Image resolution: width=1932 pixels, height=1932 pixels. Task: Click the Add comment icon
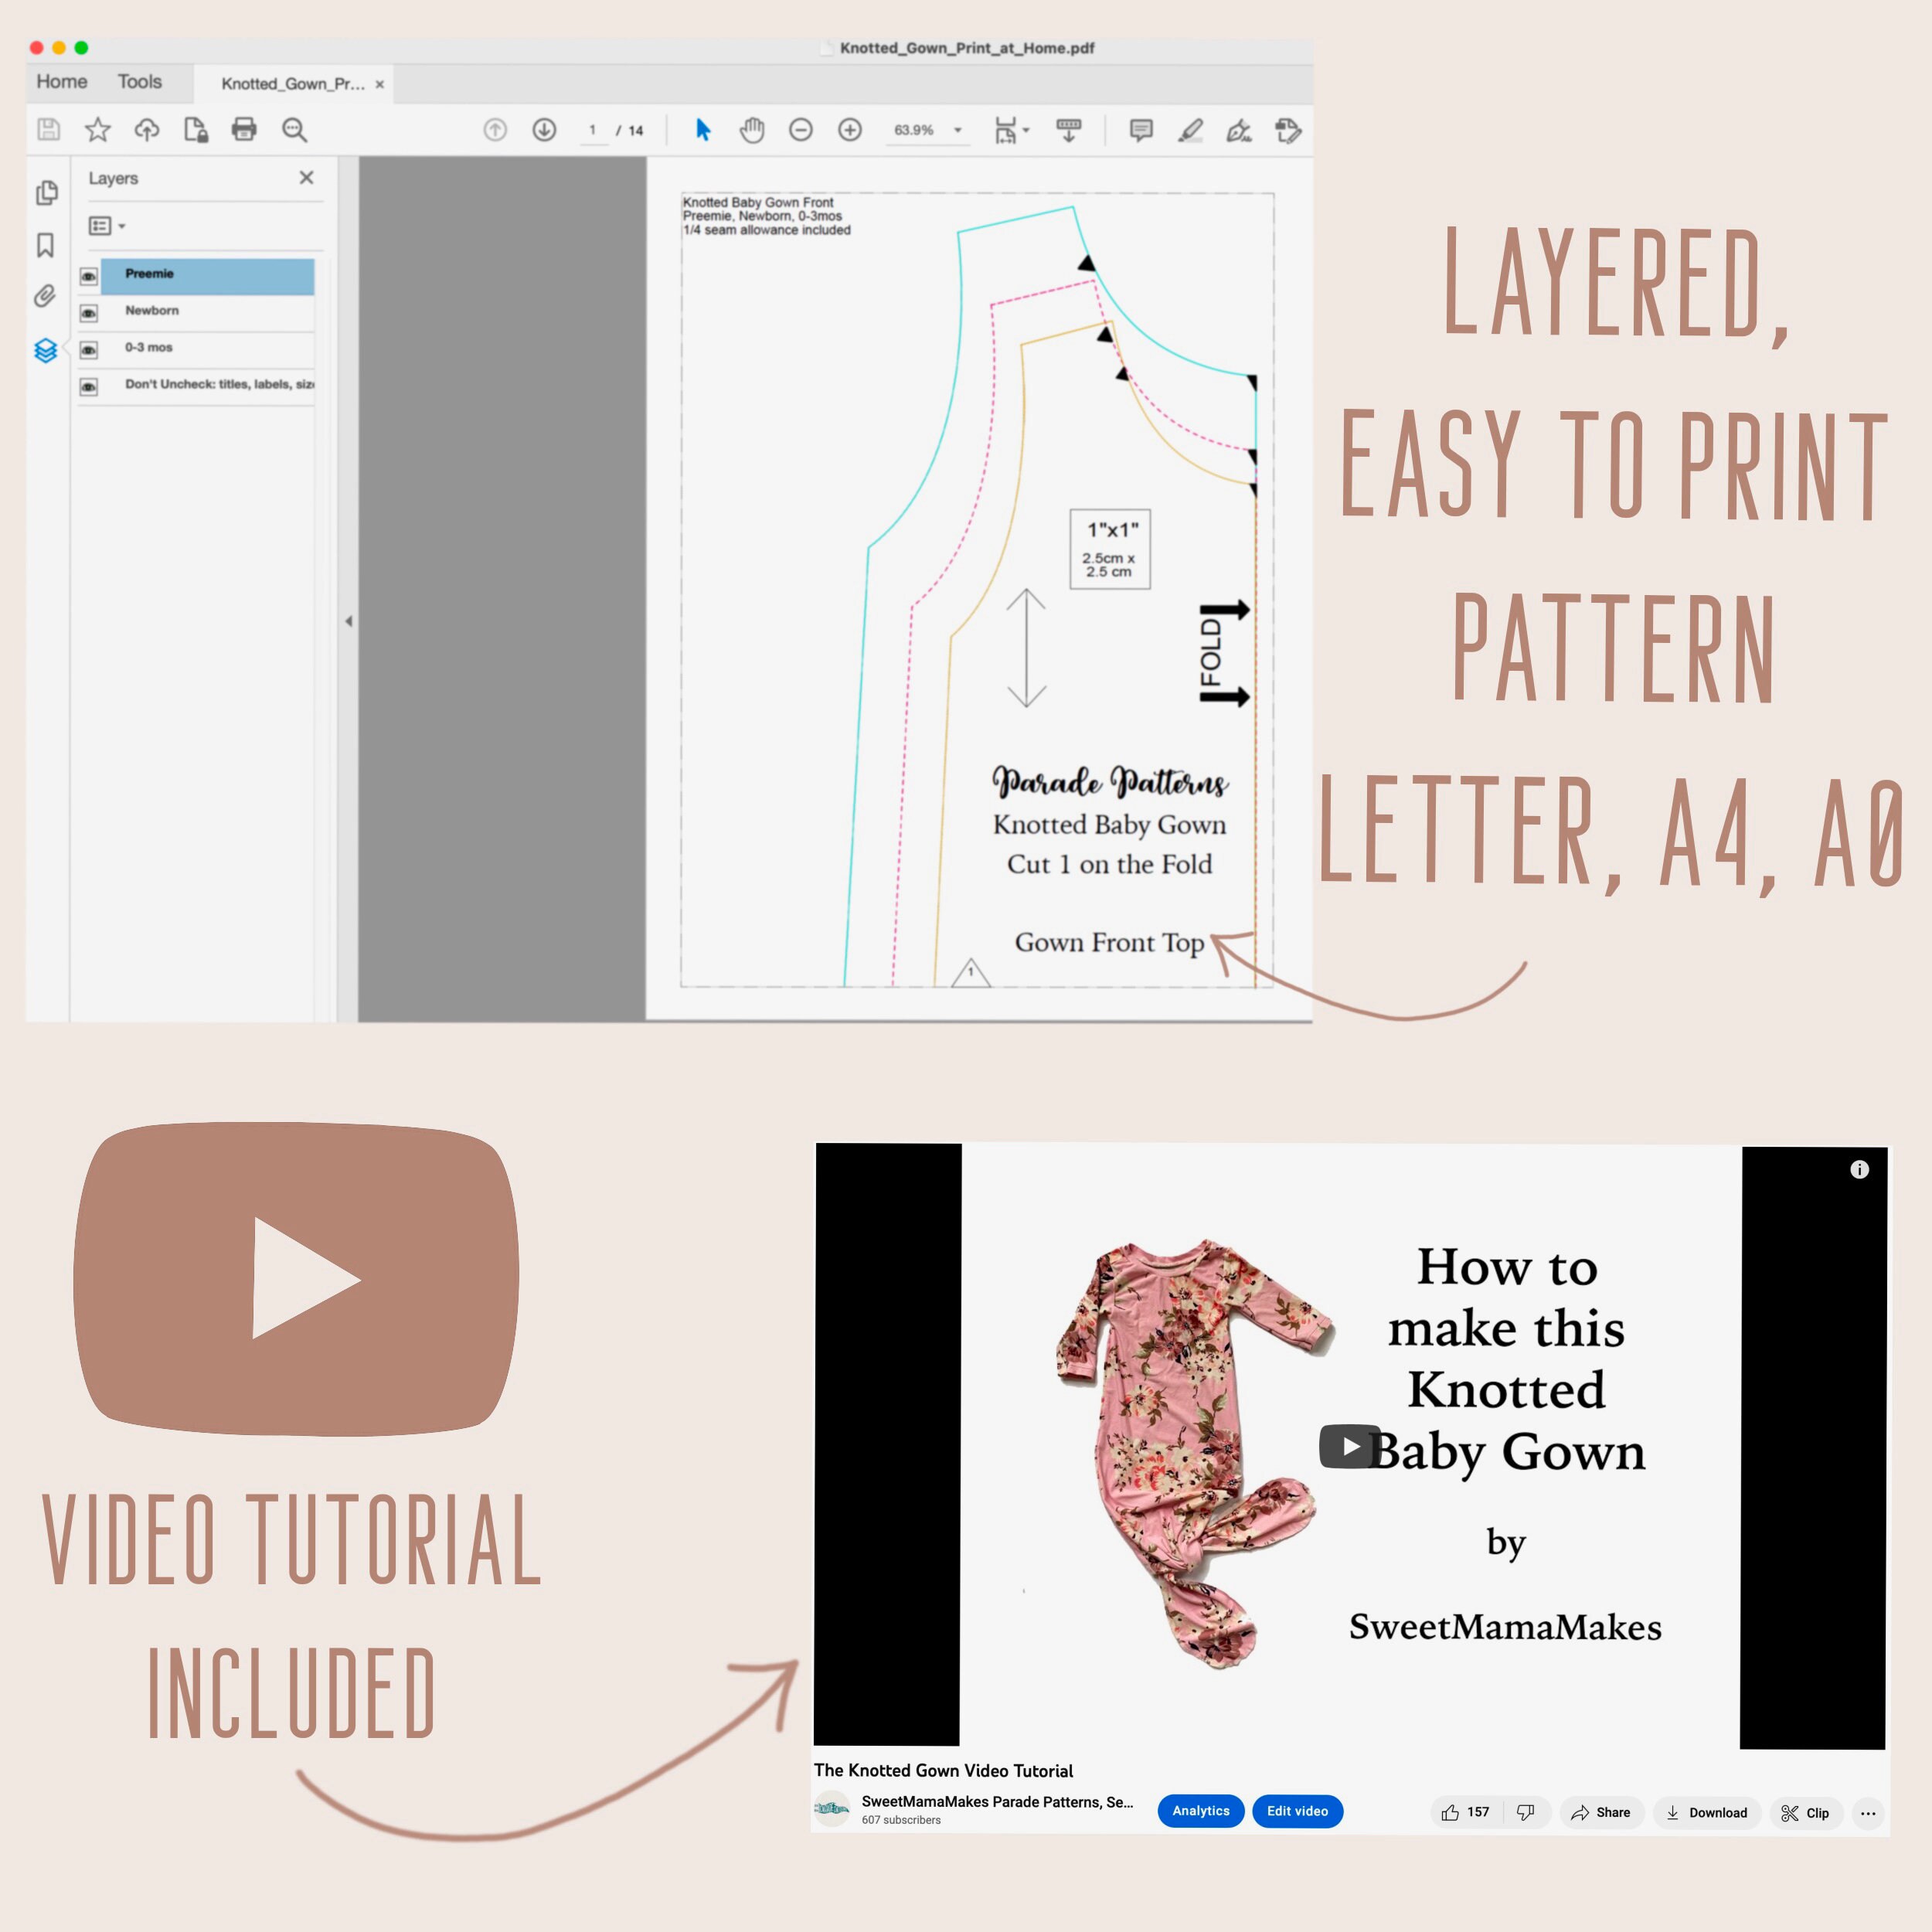(x=1141, y=130)
